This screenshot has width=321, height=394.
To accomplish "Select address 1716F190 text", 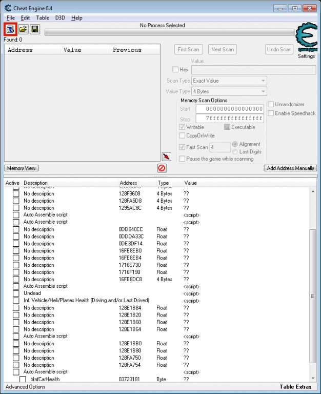I will pos(130,272).
